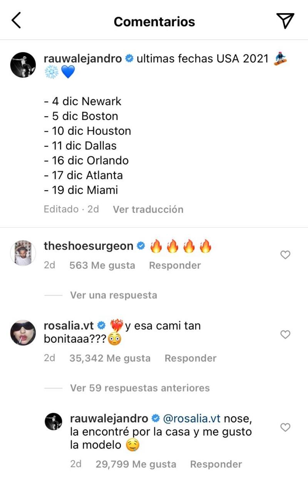View the 29,799 Me gusta list
Screen dimensions: 308x484
click(136, 464)
